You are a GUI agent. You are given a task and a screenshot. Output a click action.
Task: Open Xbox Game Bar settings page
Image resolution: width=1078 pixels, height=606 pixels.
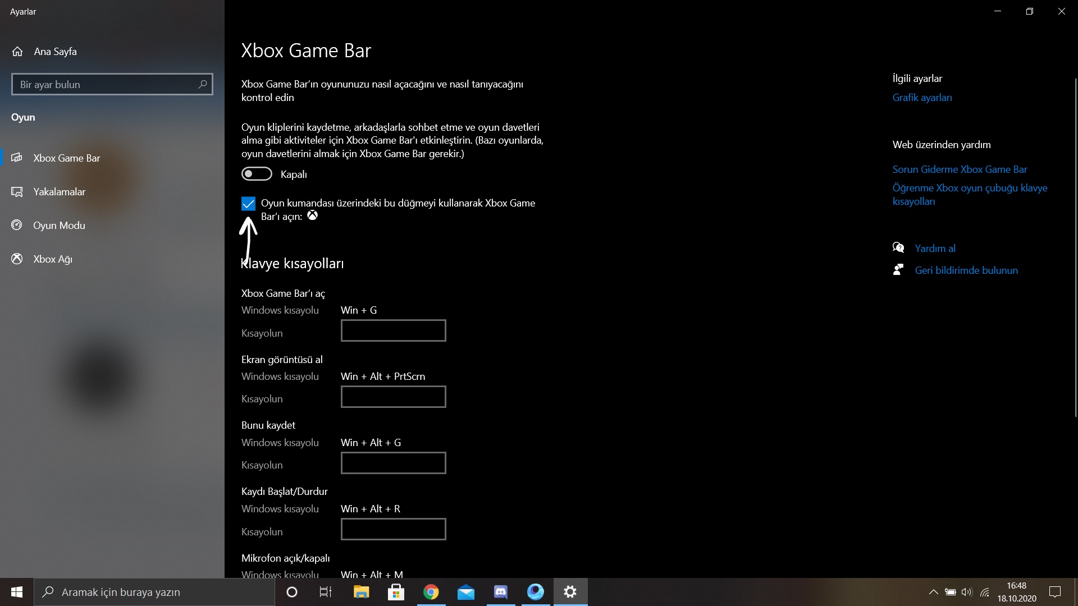tap(112, 158)
